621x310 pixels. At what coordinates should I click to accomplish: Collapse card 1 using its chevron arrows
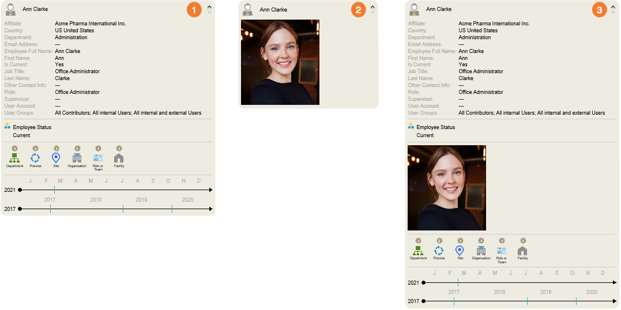click(x=209, y=9)
